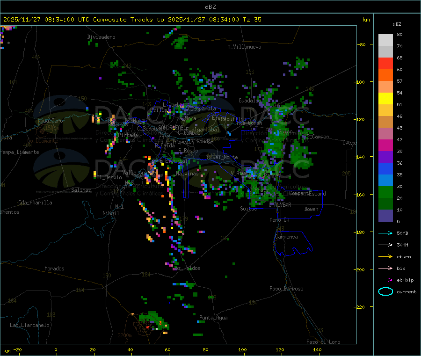Select the magenta 42–39 dBZ swatch
421x356 pixels.
pos(385,145)
